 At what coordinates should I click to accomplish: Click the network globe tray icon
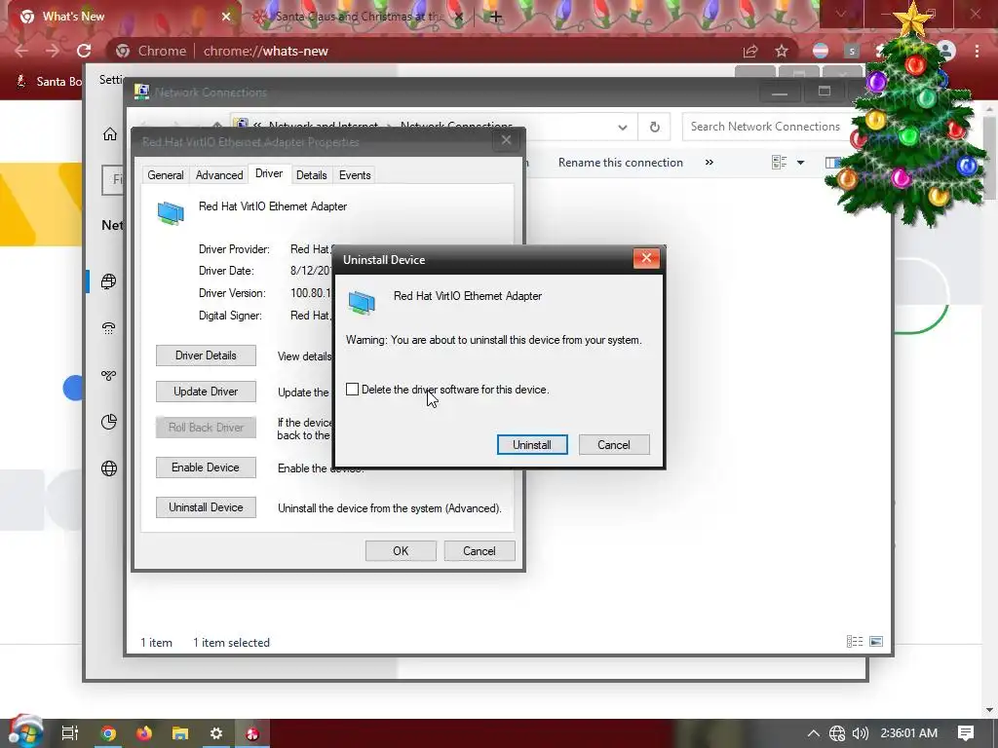pyautogui.click(x=837, y=733)
